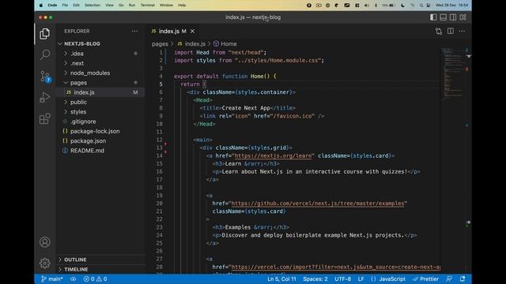Close the index.js editor tab

[x=193, y=32]
